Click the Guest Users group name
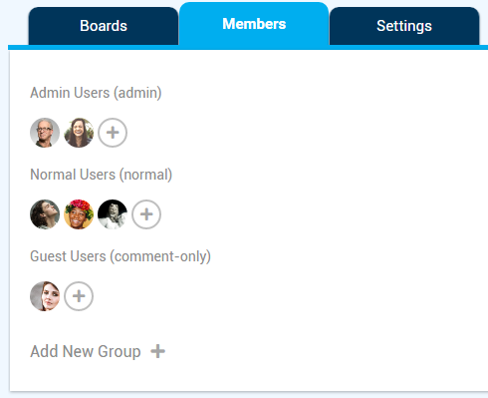488x398 pixels. [68, 256]
